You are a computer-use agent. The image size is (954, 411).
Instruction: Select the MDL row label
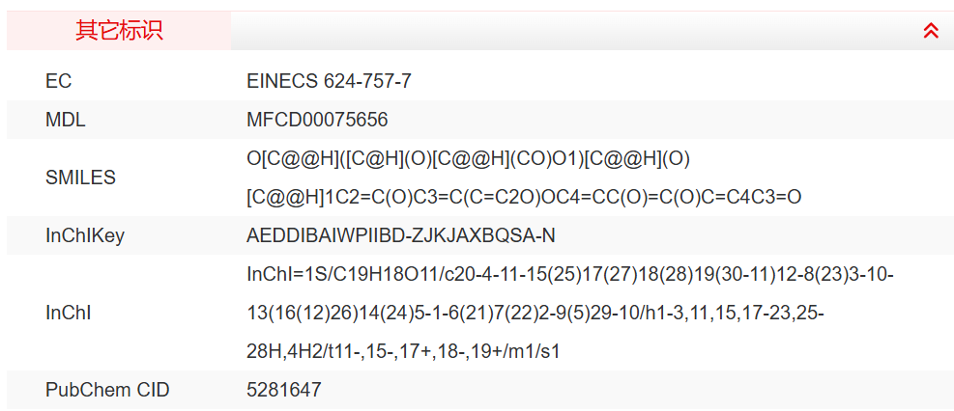click(x=66, y=120)
